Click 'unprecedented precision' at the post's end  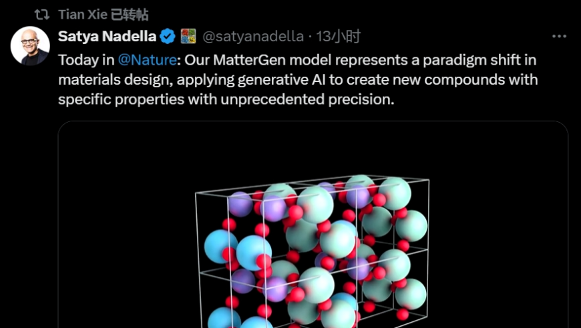[x=307, y=100]
